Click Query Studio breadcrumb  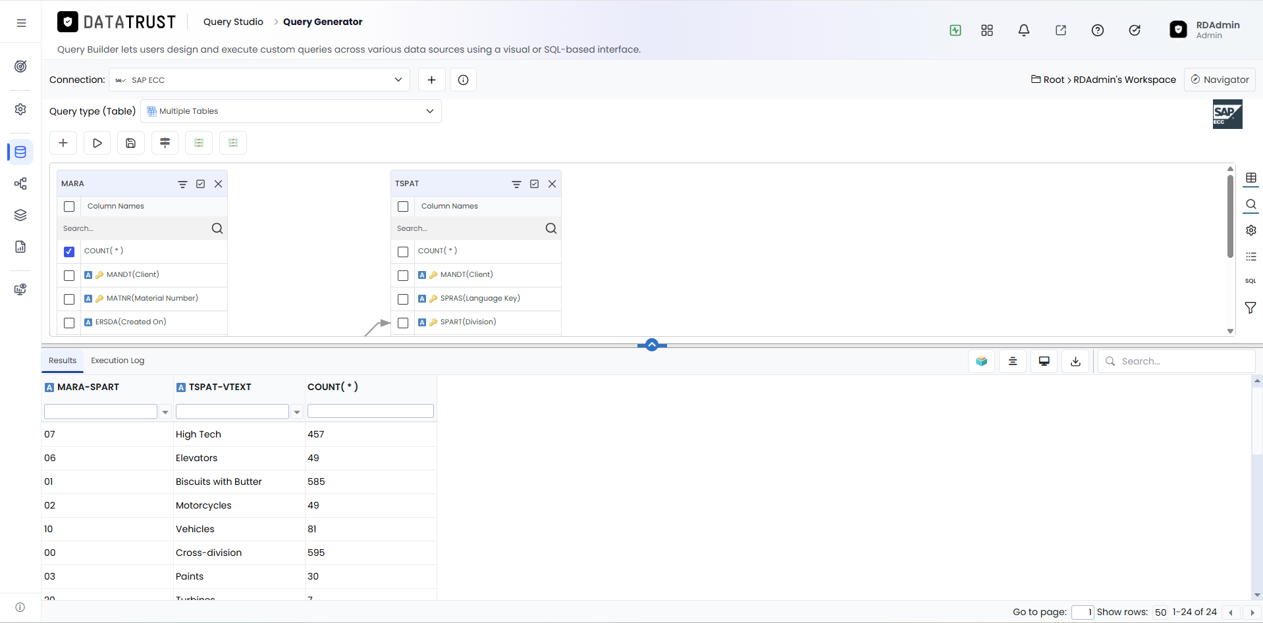[233, 22]
